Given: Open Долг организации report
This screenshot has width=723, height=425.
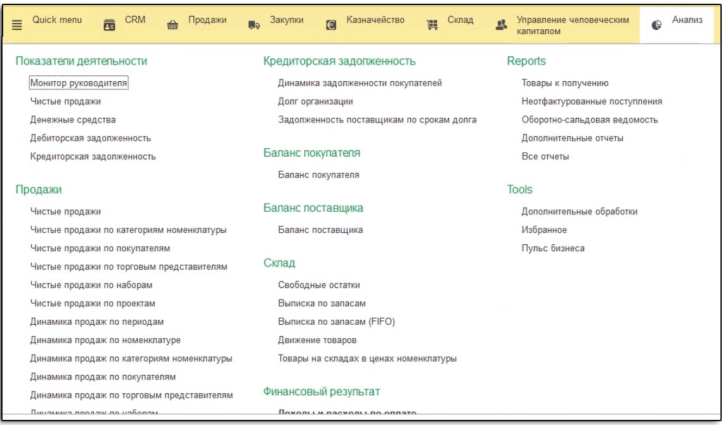Looking at the screenshot, I should point(315,101).
